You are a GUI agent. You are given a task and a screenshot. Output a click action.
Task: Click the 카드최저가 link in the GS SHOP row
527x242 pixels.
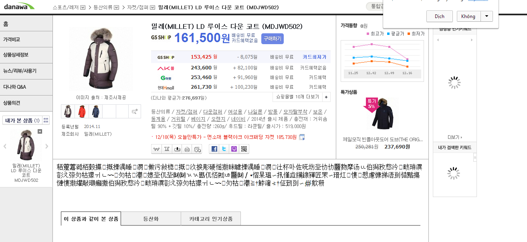315,57
